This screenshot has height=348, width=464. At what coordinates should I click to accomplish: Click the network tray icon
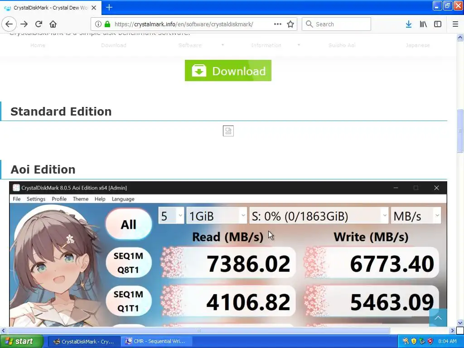click(x=422, y=341)
